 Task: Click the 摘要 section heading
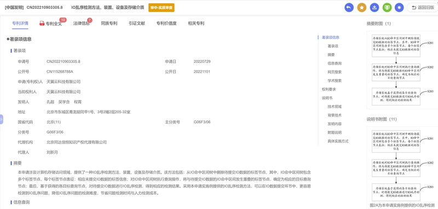click(18, 163)
